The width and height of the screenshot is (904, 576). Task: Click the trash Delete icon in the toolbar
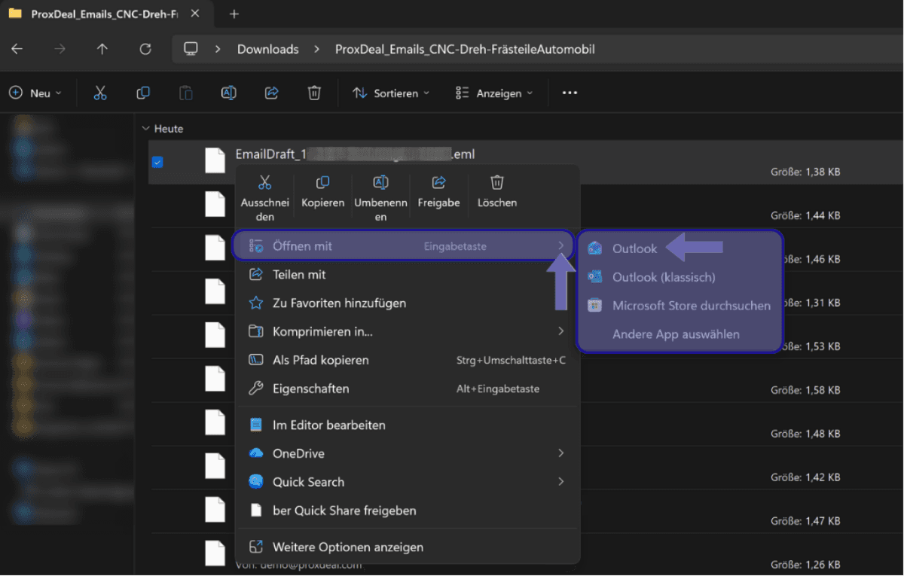[315, 93]
